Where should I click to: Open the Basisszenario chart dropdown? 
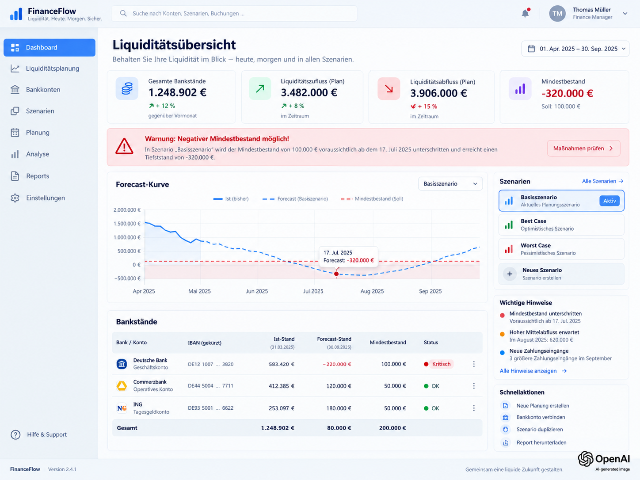coord(450,184)
